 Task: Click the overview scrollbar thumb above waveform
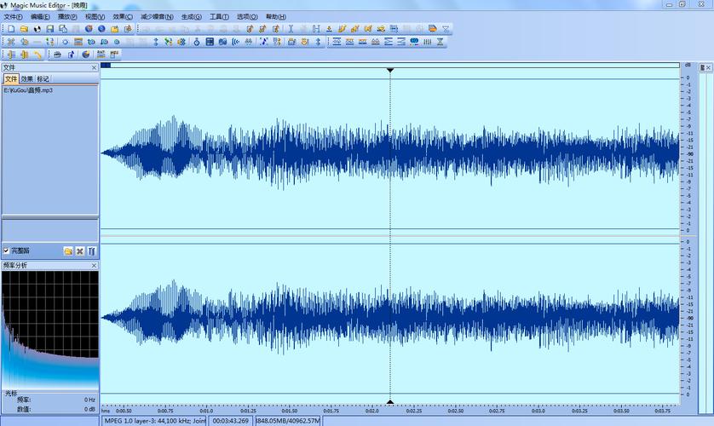[106, 66]
